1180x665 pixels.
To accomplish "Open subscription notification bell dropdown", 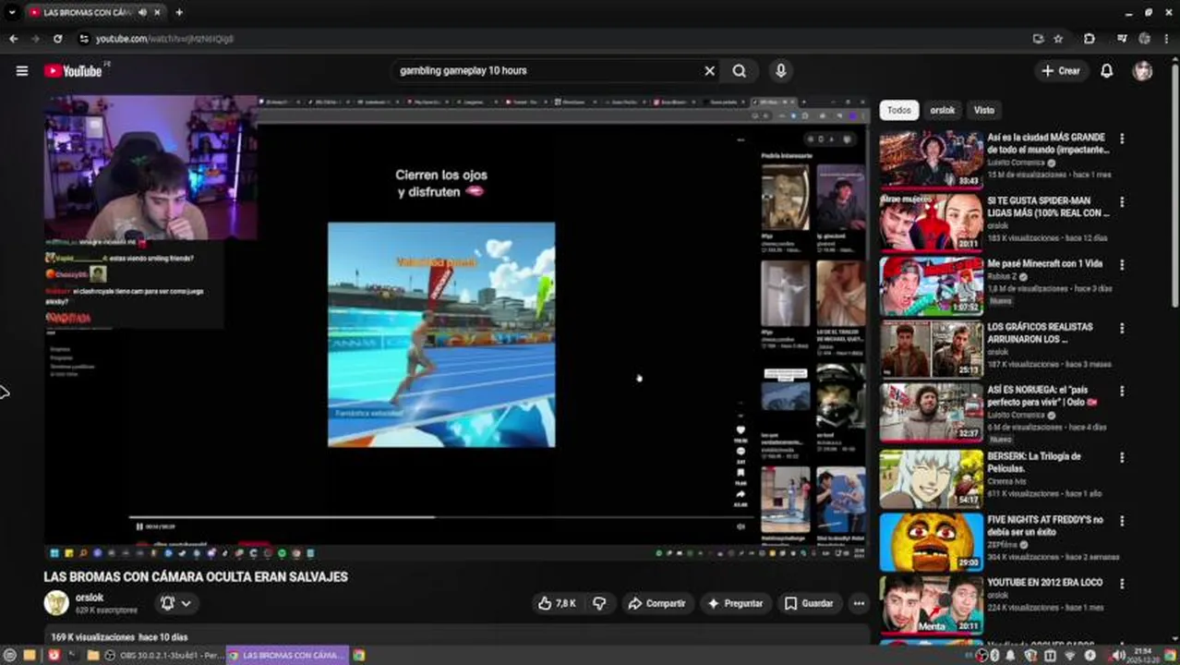I will (x=176, y=603).
